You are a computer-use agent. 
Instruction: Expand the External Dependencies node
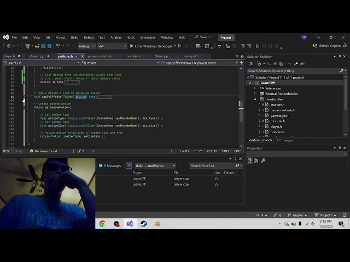pos(254,94)
